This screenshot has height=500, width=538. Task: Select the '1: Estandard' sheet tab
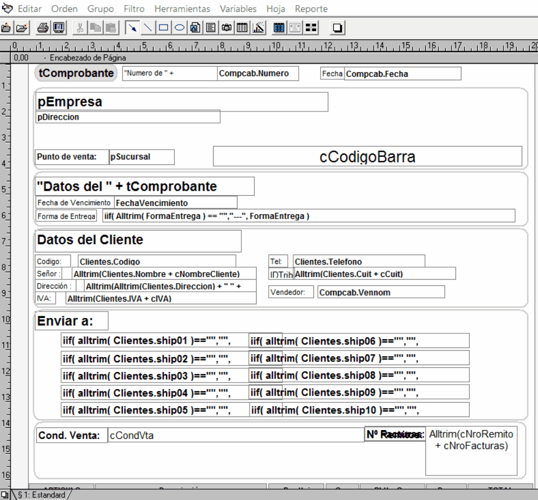click(x=42, y=495)
